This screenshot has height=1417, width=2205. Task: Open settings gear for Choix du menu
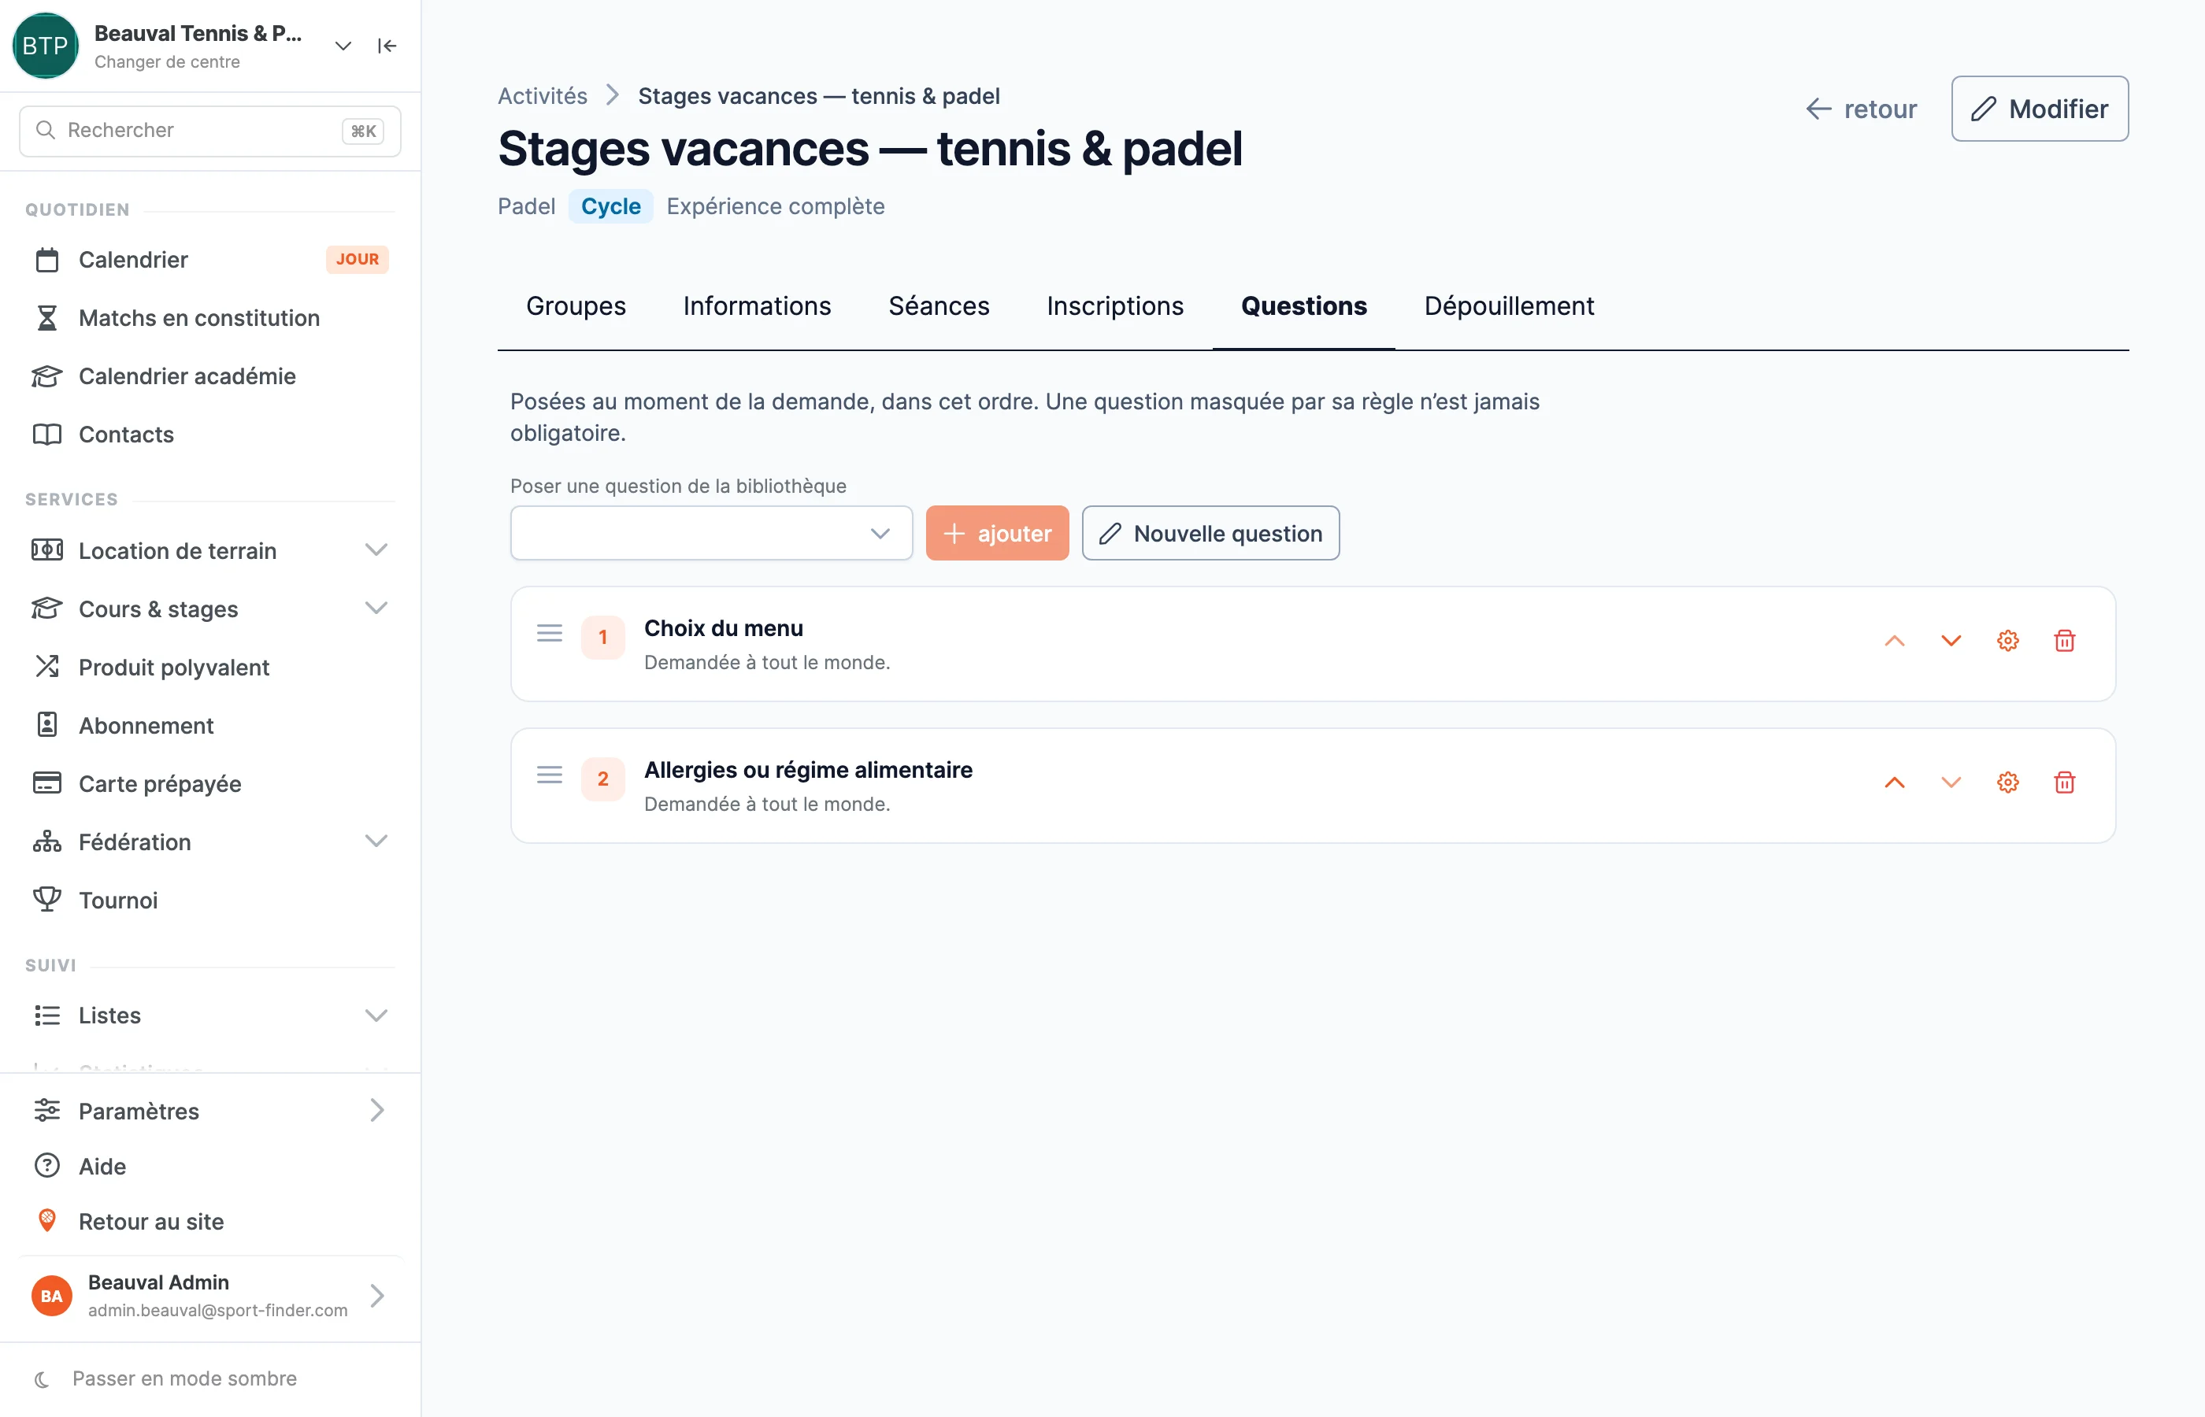[x=2007, y=641]
